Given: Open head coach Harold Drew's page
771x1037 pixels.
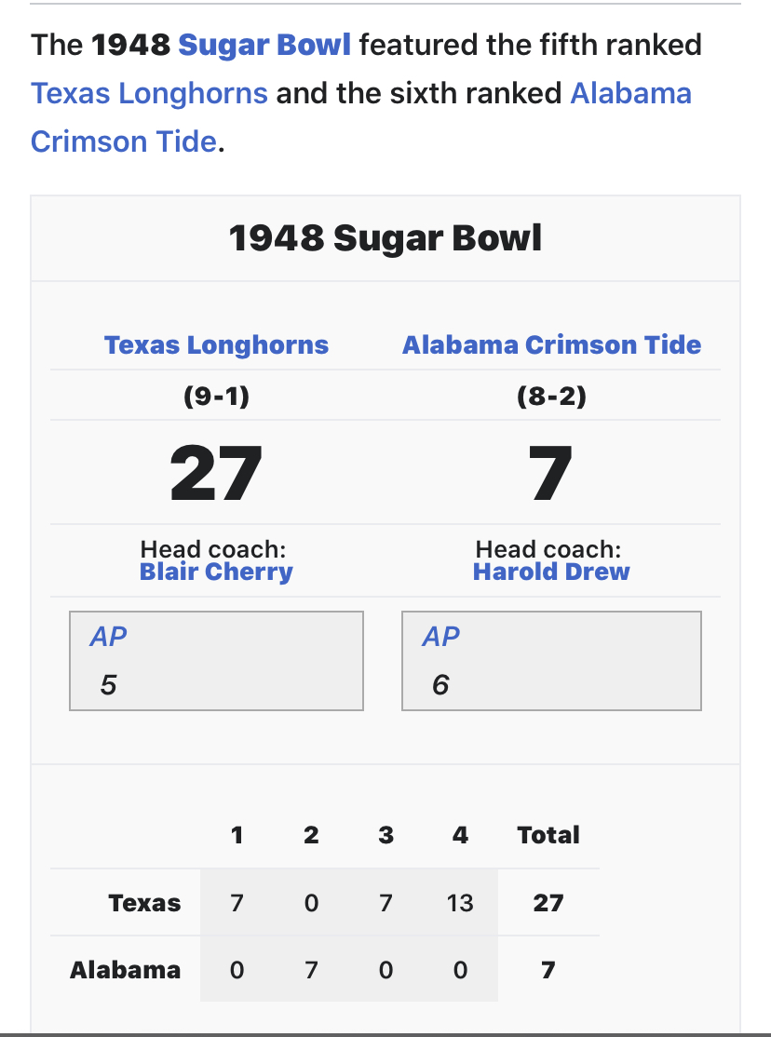Looking at the screenshot, I should (x=551, y=572).
